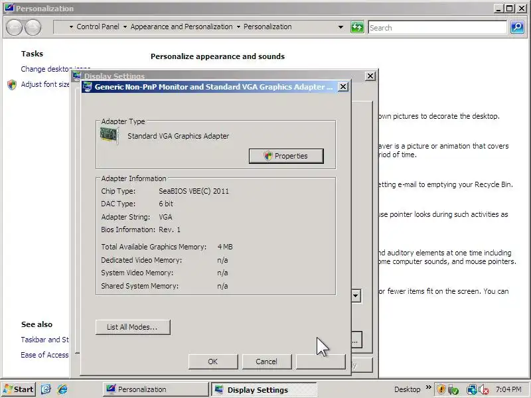The height and width of the screenshot is (398, 531).
Task: Open the List All Modes dialog
Action: [x=133, y=327]
